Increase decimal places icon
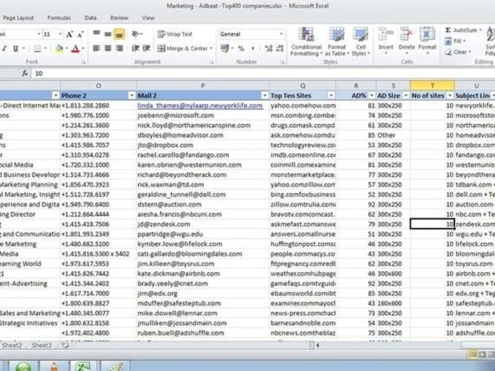This screenshot has width=495, height=371. 268,48
